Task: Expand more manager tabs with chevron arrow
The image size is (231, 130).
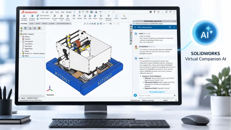Action: click(44, 28)
